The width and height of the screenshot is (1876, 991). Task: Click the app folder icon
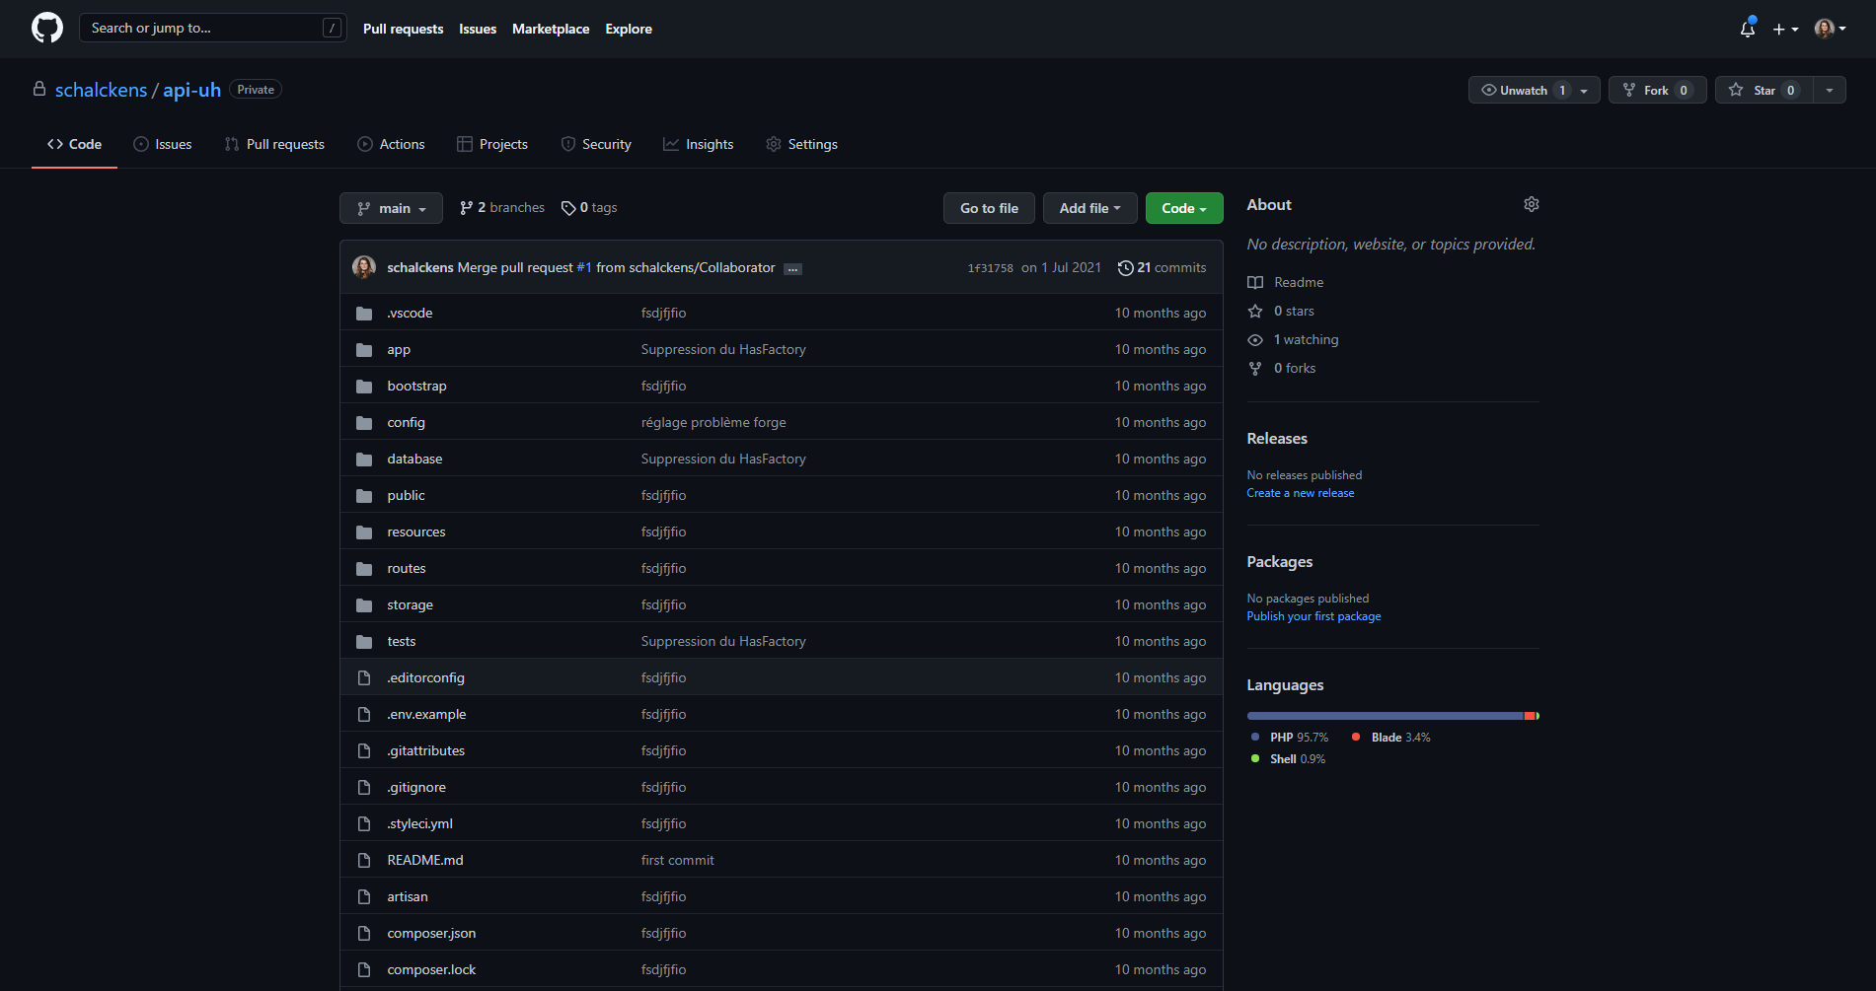pyautogui.click(x=364, y=350)
